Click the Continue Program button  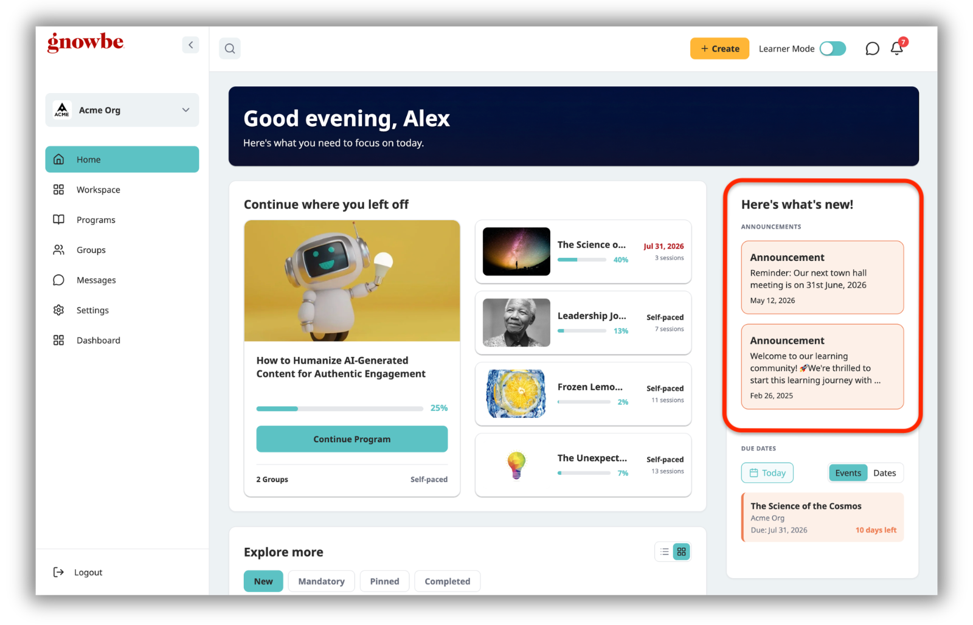click(x=352, y=439)
